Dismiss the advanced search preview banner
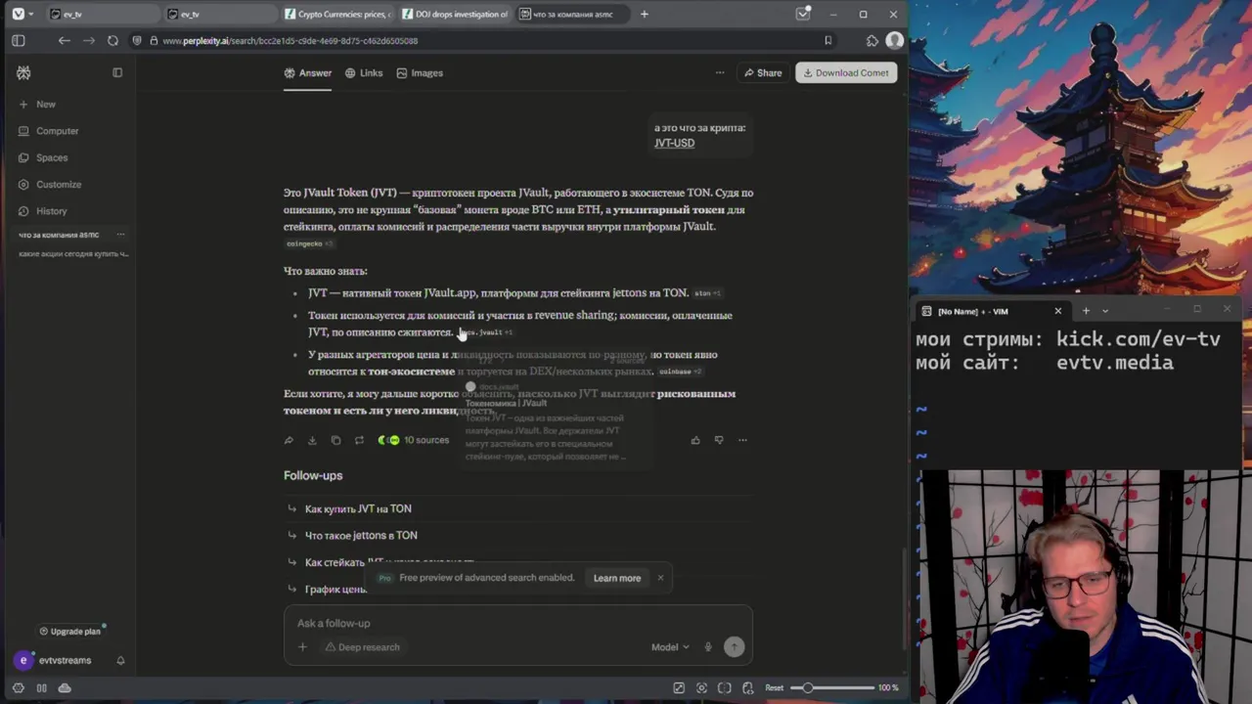This screenshot has height=704, width=1252. pyautogui.click(x=660, y=578)
